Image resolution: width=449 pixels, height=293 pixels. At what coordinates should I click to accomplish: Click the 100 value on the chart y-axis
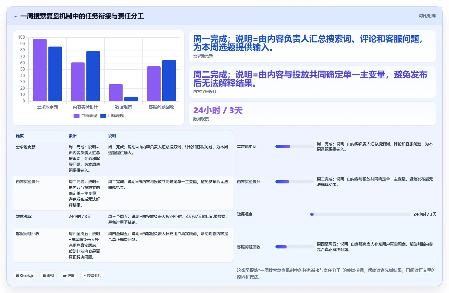(x=21, y=37)
